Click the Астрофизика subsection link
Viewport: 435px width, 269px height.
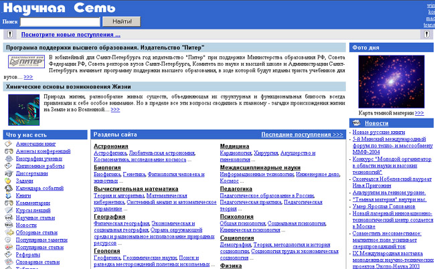click(110, 153)
